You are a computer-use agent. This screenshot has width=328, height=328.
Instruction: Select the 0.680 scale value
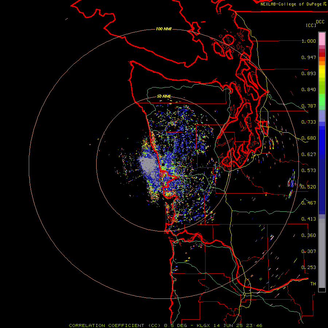coord(309,138)
